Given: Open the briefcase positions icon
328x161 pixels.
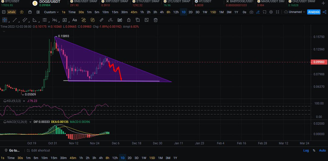Looking at the screenshot, I should pos(30,12).
